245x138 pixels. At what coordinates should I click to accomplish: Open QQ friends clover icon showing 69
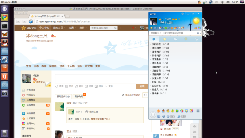pos(167,28)
